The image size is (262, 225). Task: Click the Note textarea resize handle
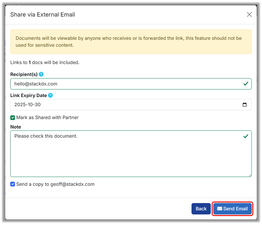pos(250,175)
